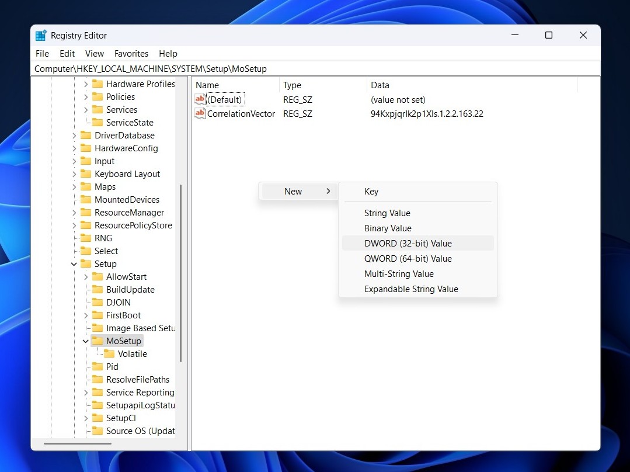Open the Favorites menu
This screenshot has width=630, height=472.
tap(131, 53)
